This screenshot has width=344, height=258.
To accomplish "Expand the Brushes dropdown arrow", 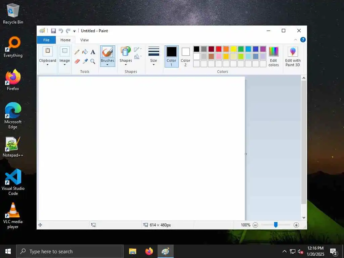I will (x=107, y=65).
